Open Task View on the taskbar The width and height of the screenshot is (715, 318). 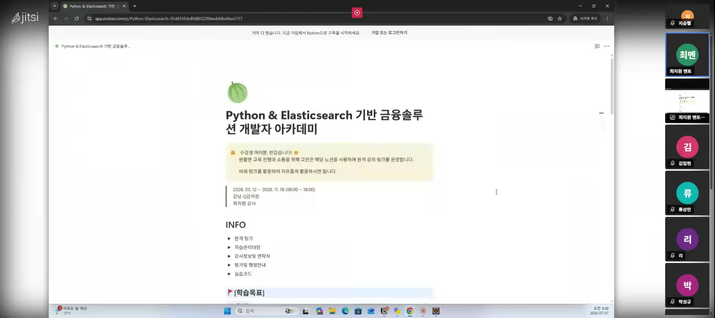coord(306,311)
